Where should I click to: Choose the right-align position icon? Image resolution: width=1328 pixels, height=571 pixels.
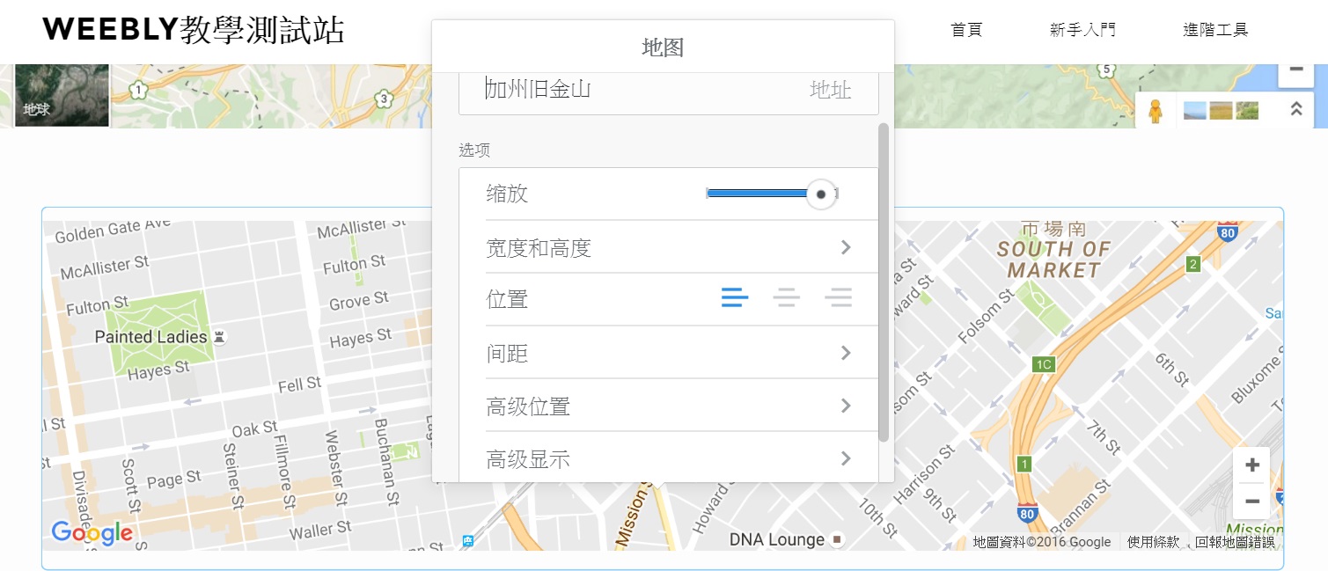(839, 298)
